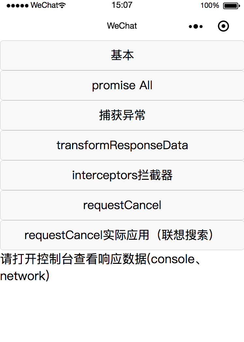Select the transformResponseData button
This screenshot has height=342, width=244.
(x=122, y=145)
